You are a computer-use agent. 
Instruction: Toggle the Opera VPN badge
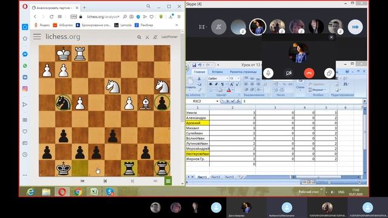pyautogui.click(x=73, y=16)
